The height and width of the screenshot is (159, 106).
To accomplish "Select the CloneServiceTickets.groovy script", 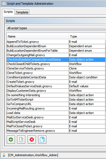I will [56, 68].
